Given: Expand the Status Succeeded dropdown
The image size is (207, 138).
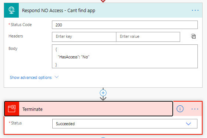Looking at the screenshot, I should pyautogui.click(x=125, y=124).
